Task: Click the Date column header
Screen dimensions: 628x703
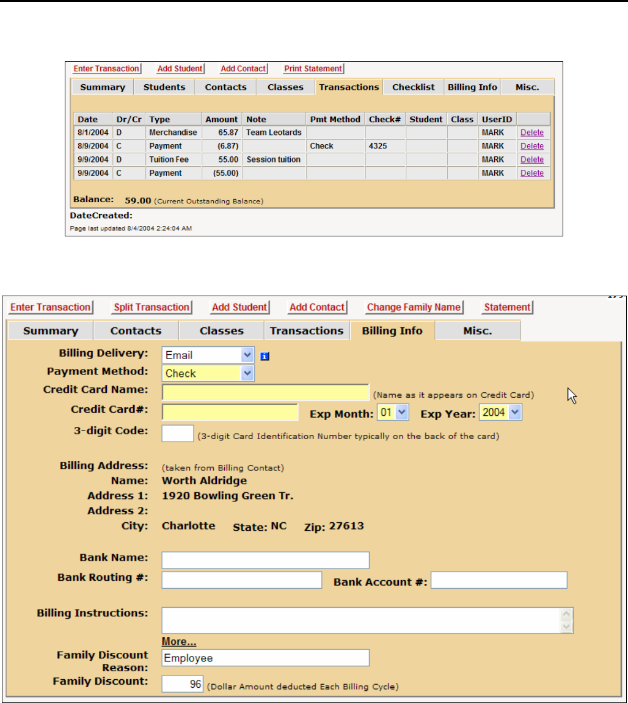Action: click(x=93, y=119)
